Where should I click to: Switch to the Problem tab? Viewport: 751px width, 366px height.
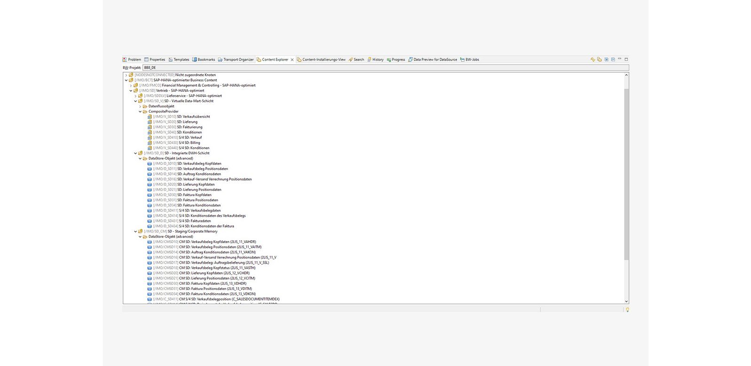click(x=132, y=60)
